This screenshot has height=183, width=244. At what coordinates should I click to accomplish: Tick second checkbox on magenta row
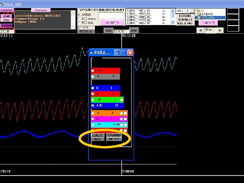pos(125,119)
